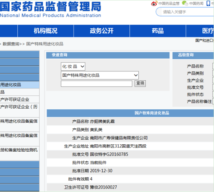Open the 化妆品 category dropdown

pos(73,66)
